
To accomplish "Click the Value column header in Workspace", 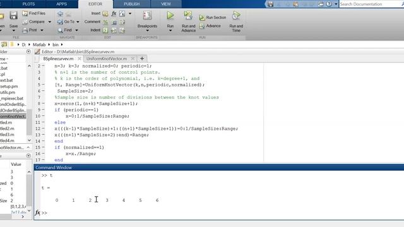I will (x=16, y=164).
